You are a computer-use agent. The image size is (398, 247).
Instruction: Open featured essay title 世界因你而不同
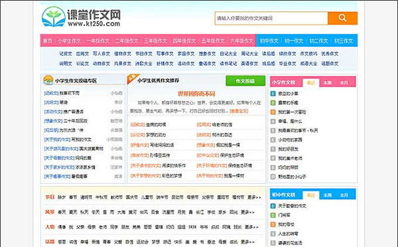point(196,94)
